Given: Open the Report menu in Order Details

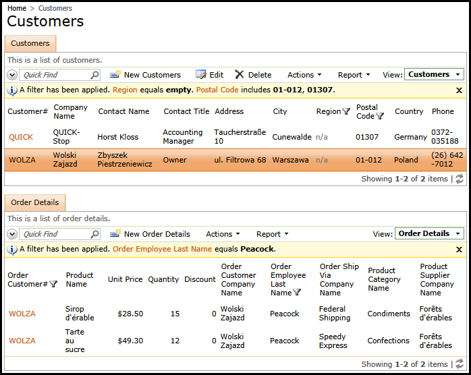Looking at the screenshot, I should point(272,234).
